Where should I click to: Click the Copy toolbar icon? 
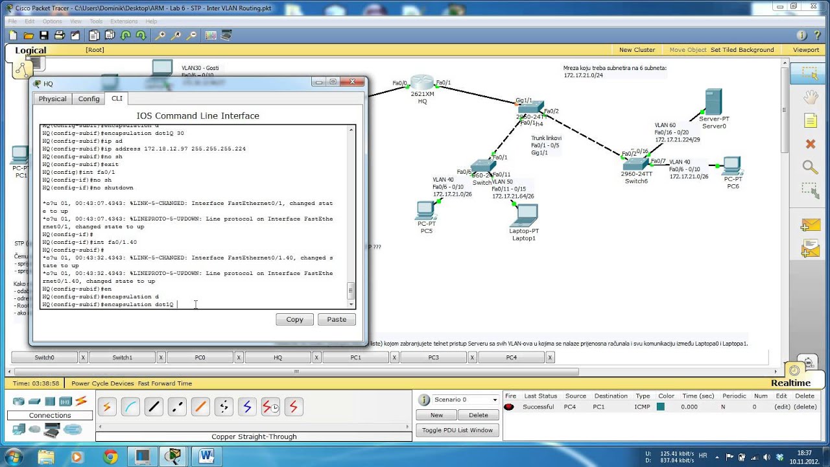click(95, 36)
